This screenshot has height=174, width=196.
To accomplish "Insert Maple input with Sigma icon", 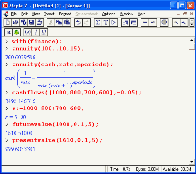I will 98,22.
